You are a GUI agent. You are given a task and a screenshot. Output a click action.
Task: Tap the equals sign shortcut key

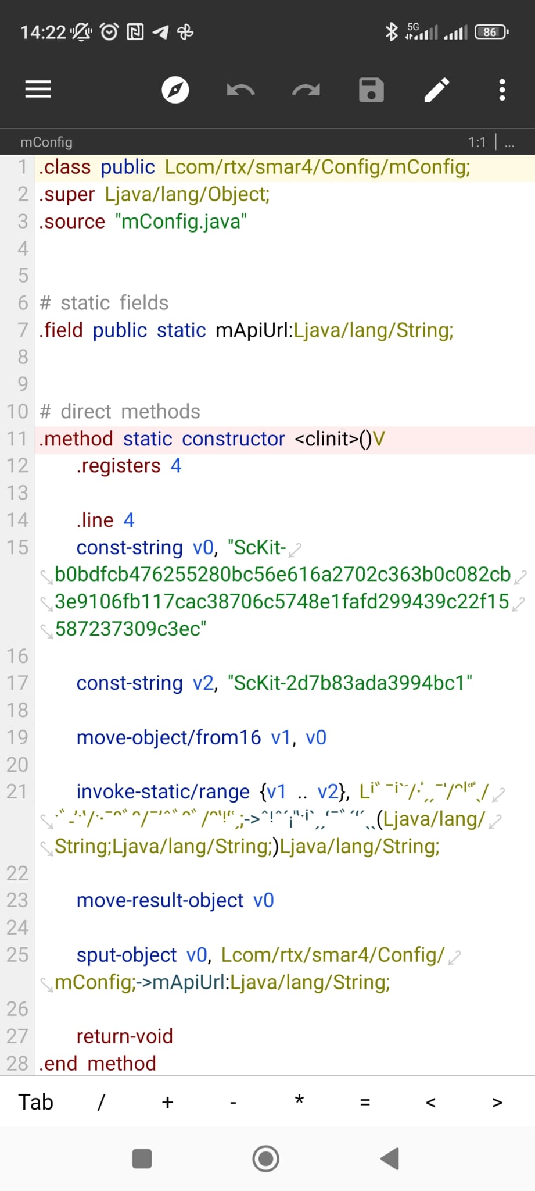(x=365, y=1102)
